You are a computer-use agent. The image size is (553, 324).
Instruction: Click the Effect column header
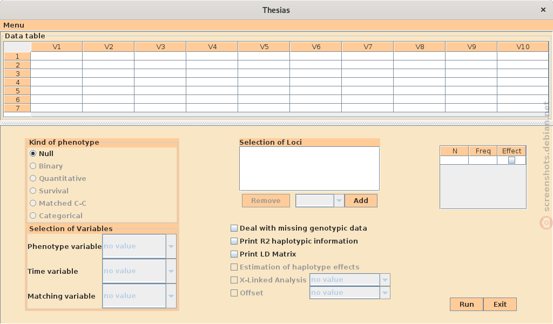coord(511,151)
